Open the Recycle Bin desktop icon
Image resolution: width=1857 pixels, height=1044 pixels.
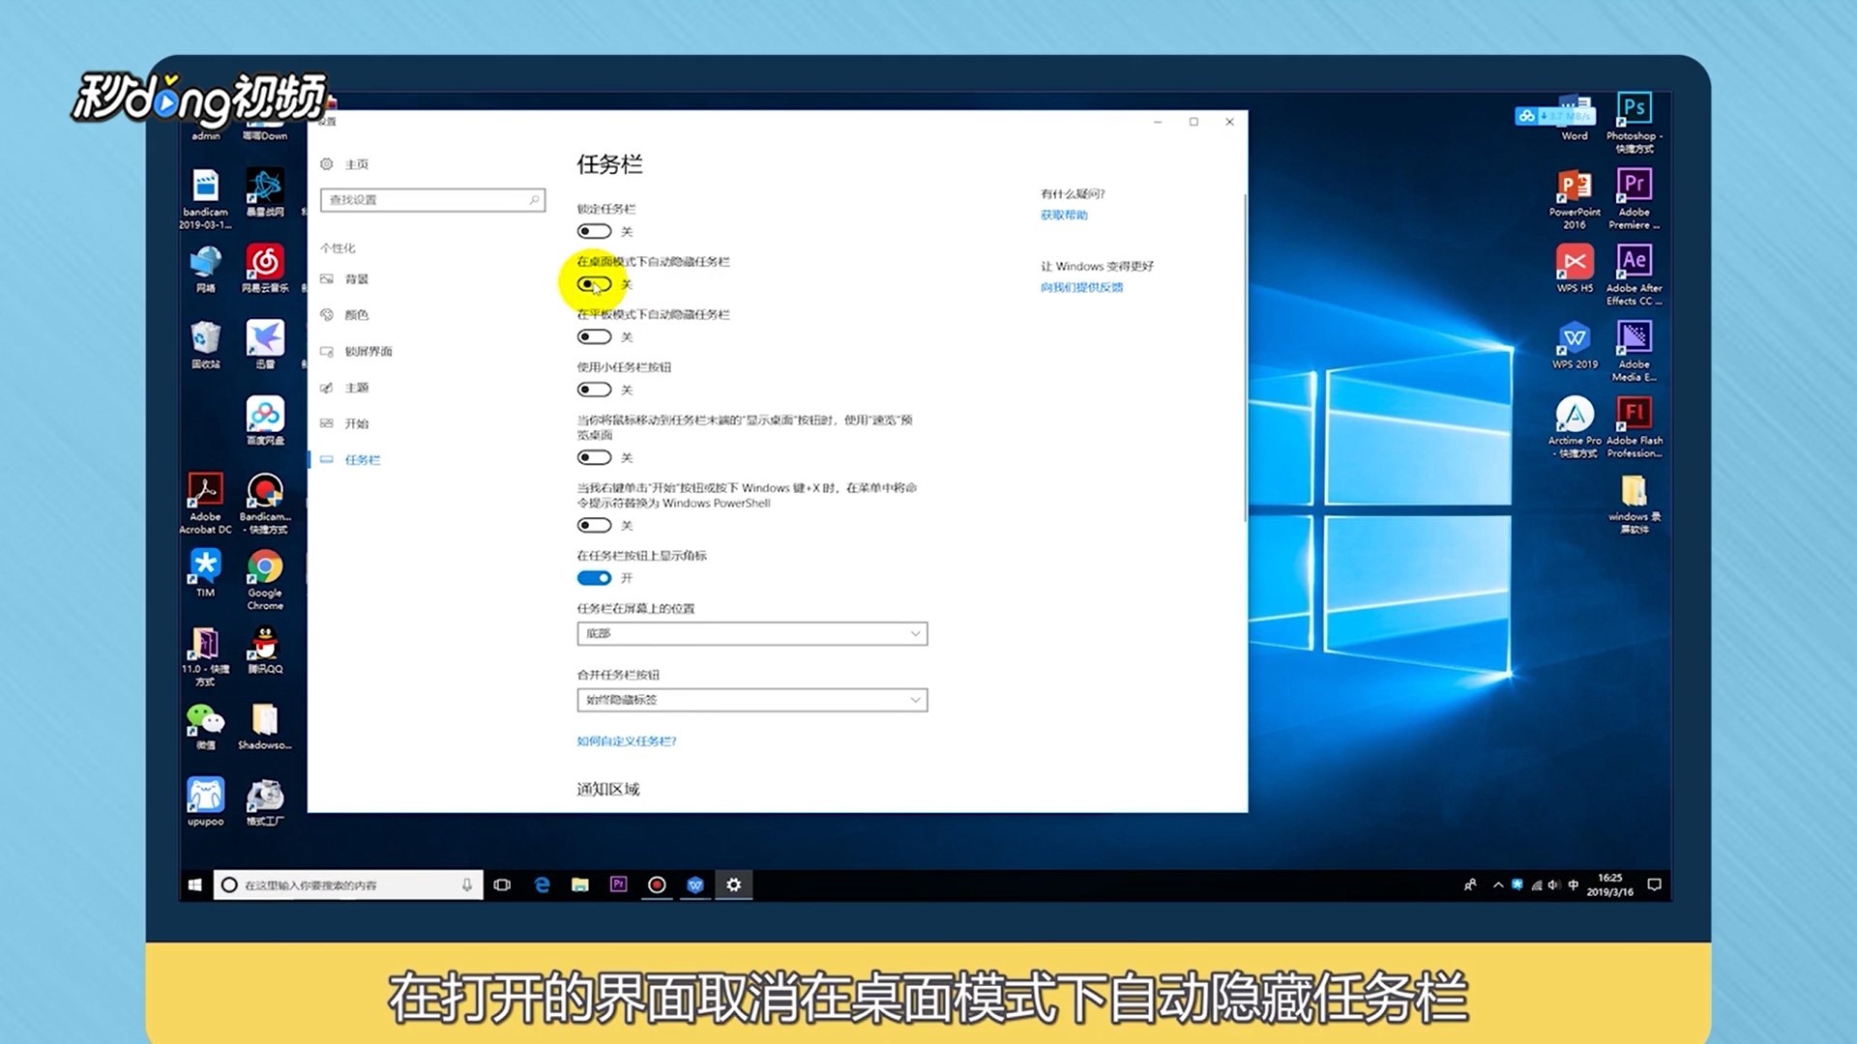(205, 338)
